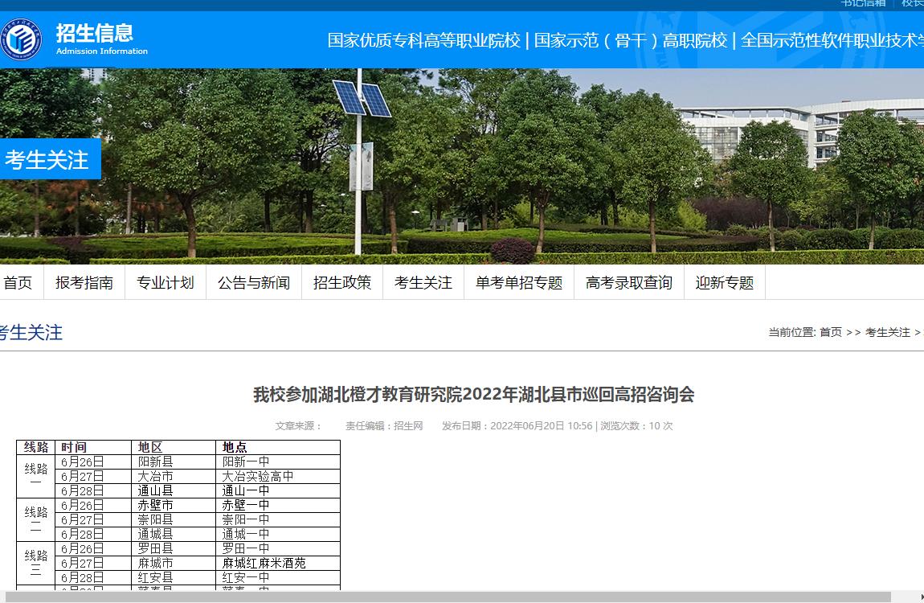This screenshot has width=924, height=603.
Task: Click article title about 2022年湖北县市巡回高招咨询会
Action: click(474, 394)
